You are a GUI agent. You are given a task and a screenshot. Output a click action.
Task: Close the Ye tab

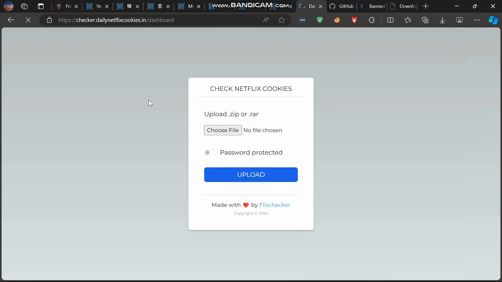coord(107,7)
